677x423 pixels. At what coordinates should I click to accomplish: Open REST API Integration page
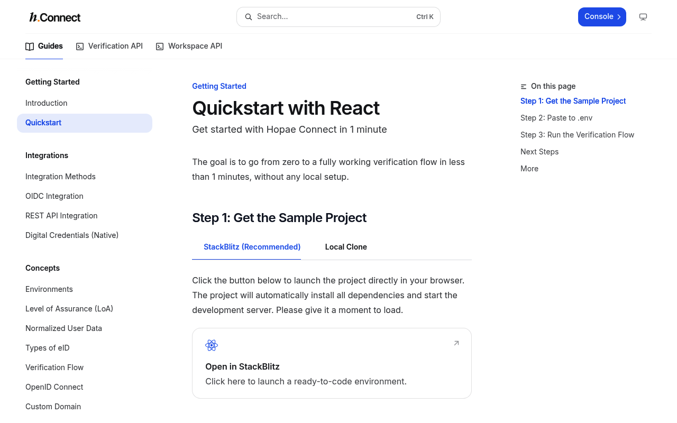(x=85, y=216)
